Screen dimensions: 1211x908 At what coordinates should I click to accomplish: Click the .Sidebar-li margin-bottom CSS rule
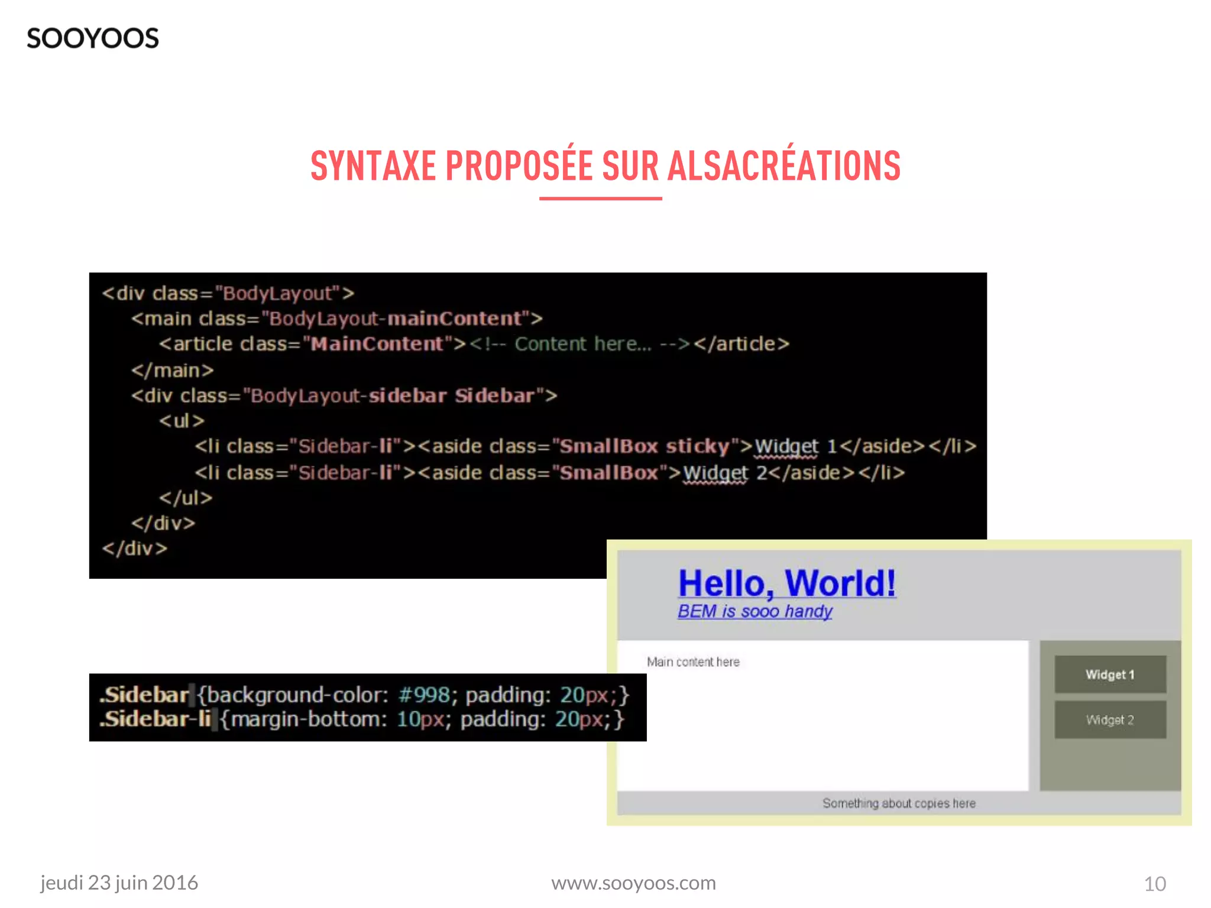[362, 719]
